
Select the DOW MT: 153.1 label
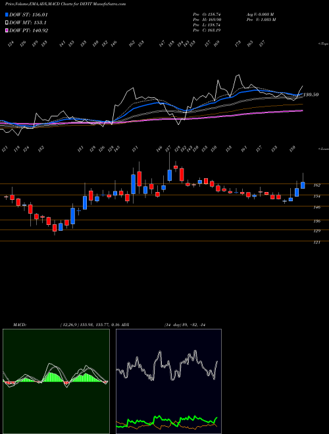(x=28, y=23)
